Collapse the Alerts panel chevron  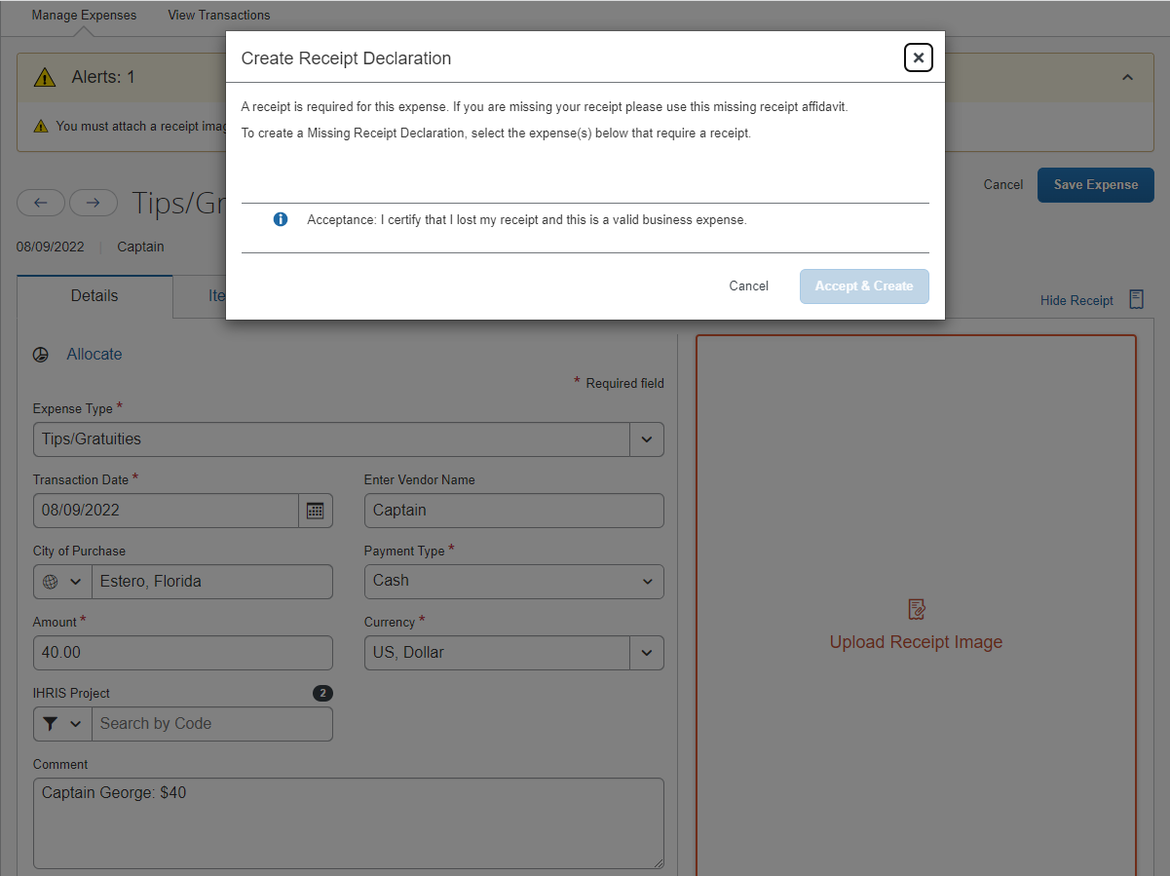click(x=1127, y=77)
